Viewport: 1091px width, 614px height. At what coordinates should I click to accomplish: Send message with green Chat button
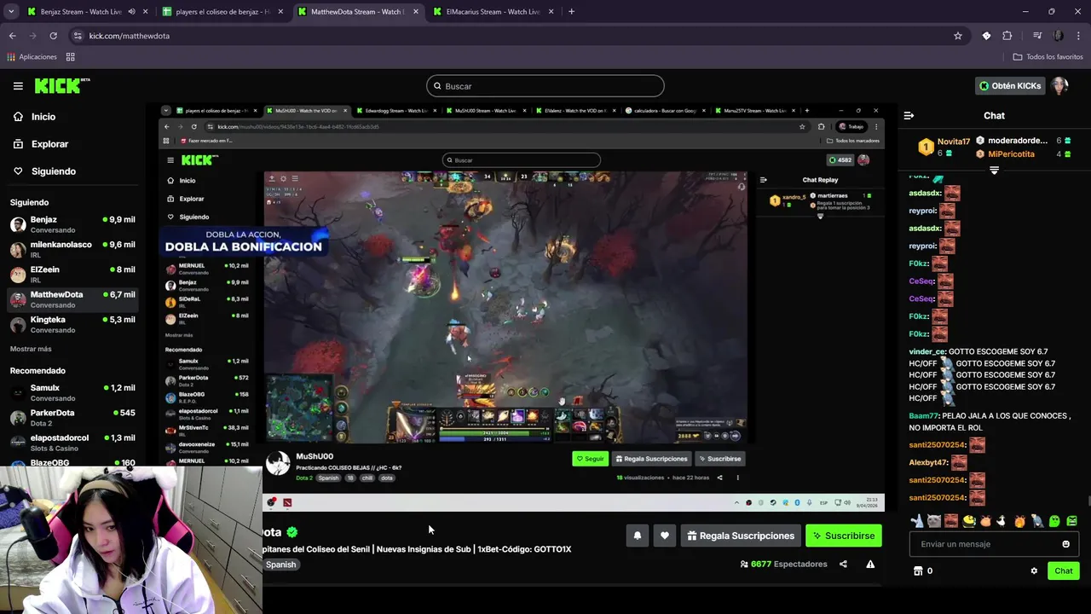(x=1064, y=571)
